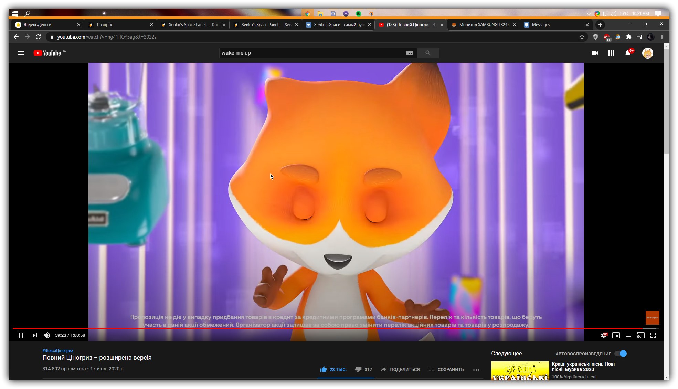Screen dimensions: 678x389
Task: Open the Windows Start menu
Action: pyautogui.click(x=15, y=13)
